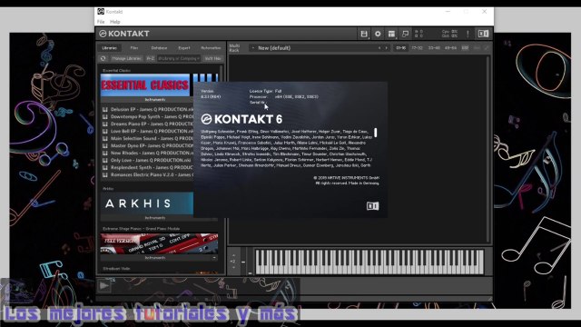Click the NI logo in the About splash
581x327 pixels.
tap(372, 206)
